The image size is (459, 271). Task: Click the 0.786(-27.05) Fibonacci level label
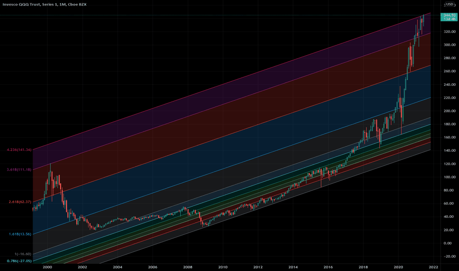19,261
